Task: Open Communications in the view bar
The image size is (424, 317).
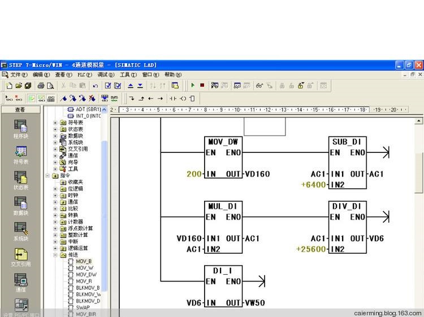Action: (20, 283)
